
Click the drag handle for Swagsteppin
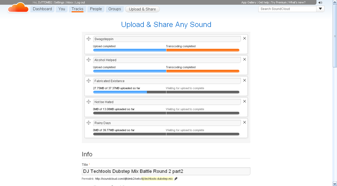click(x=89, y=39)
